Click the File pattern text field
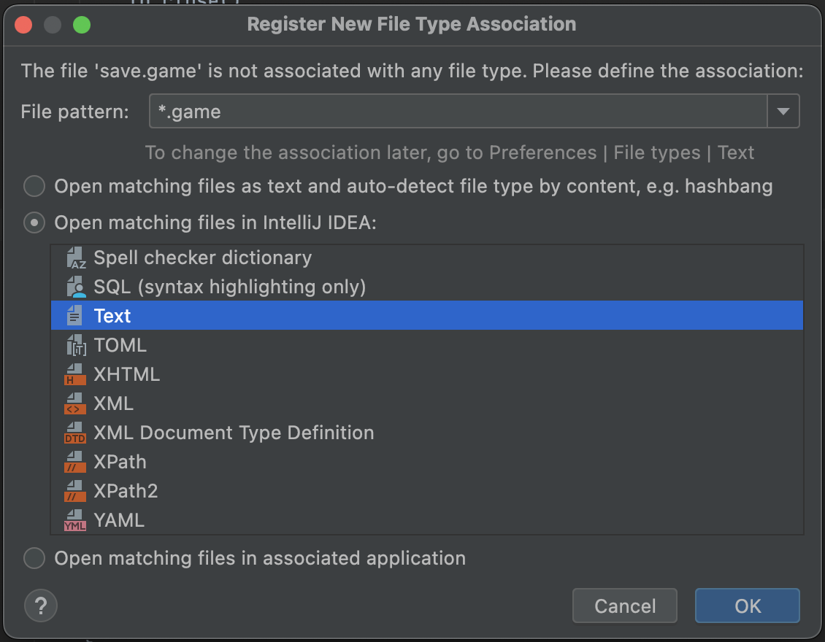825x642 pixels. (x=457, y=112)
